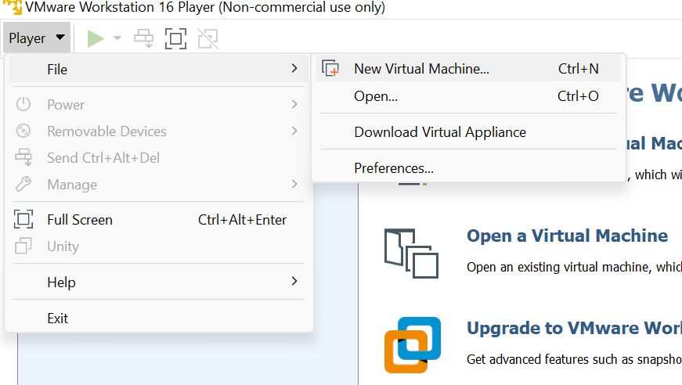Select Send Ctrl+Alt+Del menu entry
The width and height of the screenshot is (682, 385).
point(158,158)
